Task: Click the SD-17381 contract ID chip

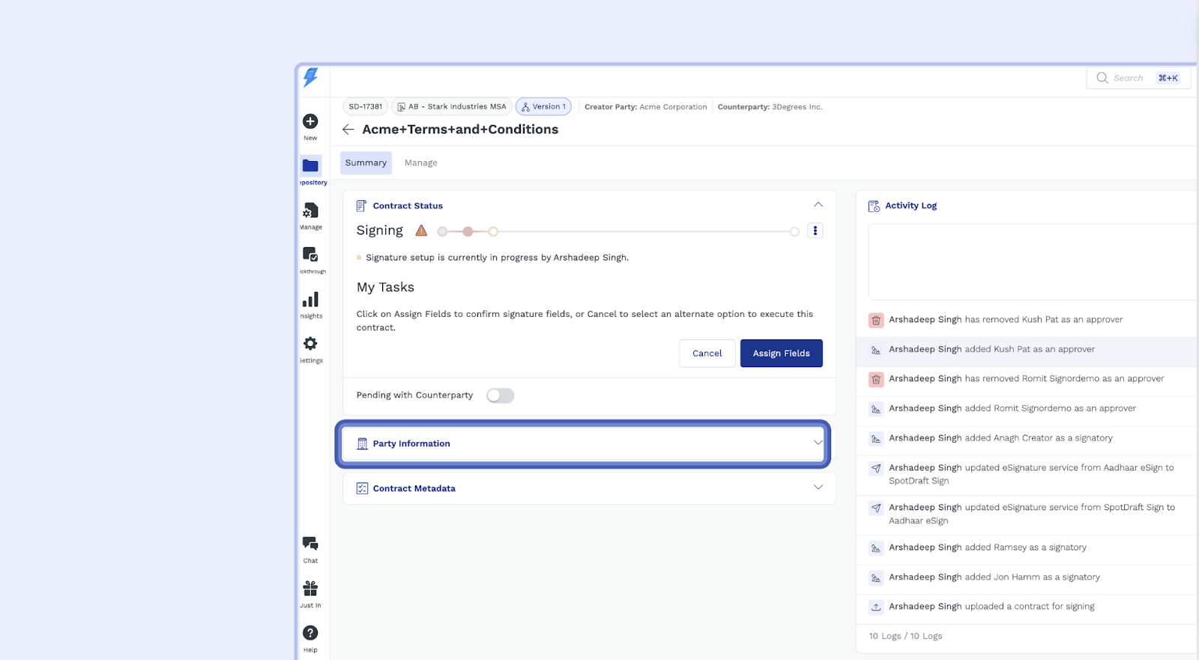Action: pos(366,107)
